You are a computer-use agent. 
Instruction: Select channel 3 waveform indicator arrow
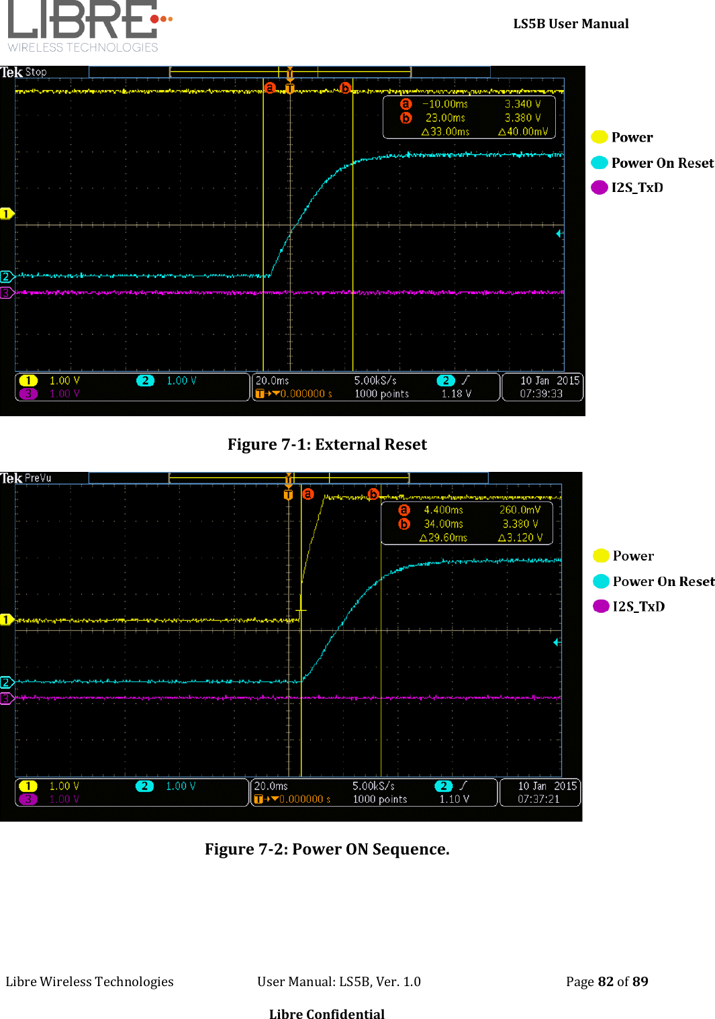pyautogui.click(x=6, y=293)
